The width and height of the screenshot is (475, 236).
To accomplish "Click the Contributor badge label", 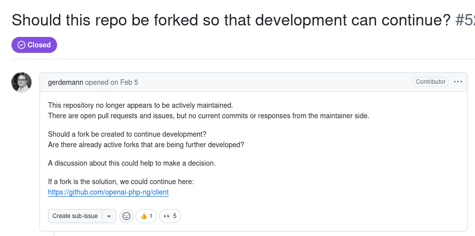I will click(430, 82).
